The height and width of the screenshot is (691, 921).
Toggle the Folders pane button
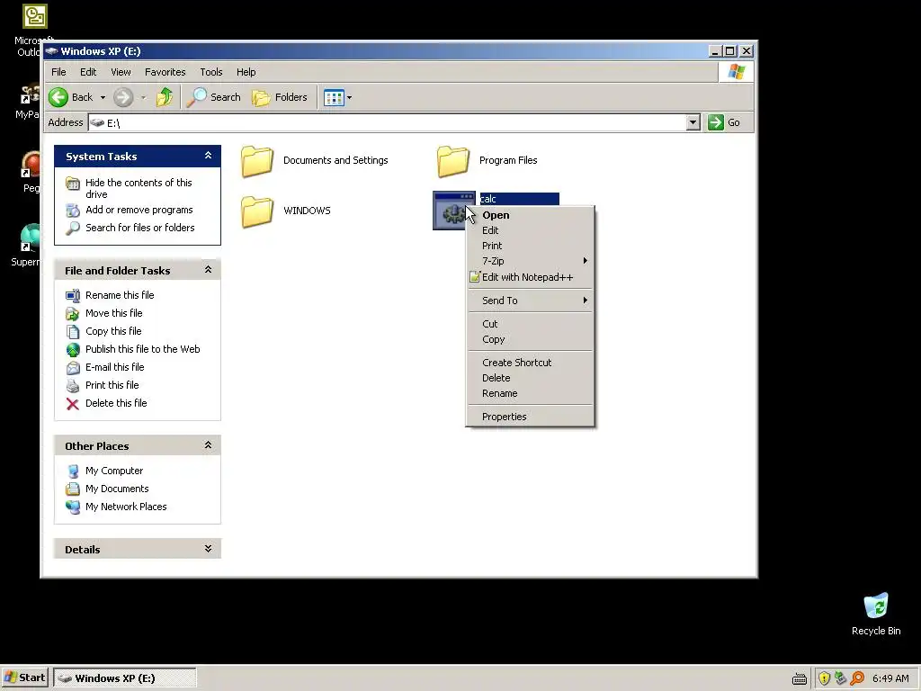tap(280, 97)
